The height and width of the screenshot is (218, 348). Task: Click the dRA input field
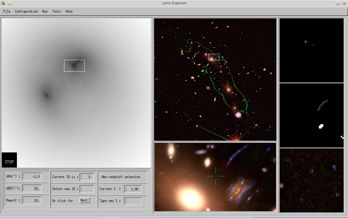coord(32,177)
